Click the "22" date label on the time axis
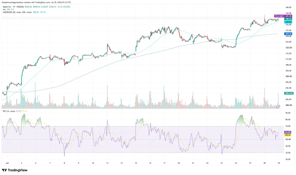This screenshot has width=296, height=175. [x=207, y=163]
